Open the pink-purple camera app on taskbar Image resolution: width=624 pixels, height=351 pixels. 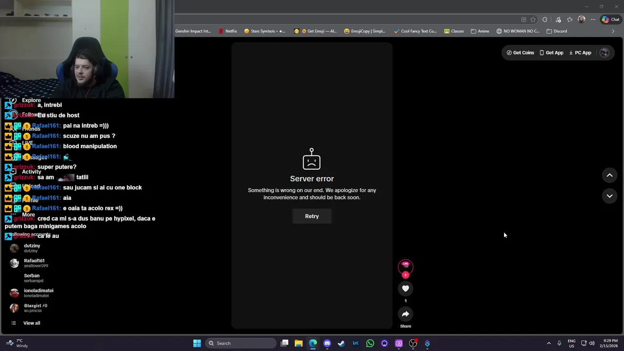point(398,343)
